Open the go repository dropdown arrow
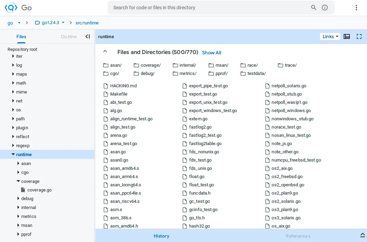367x242 pixels. click(19, 23)
